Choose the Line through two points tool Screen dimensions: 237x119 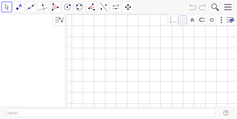coord(31,7)
